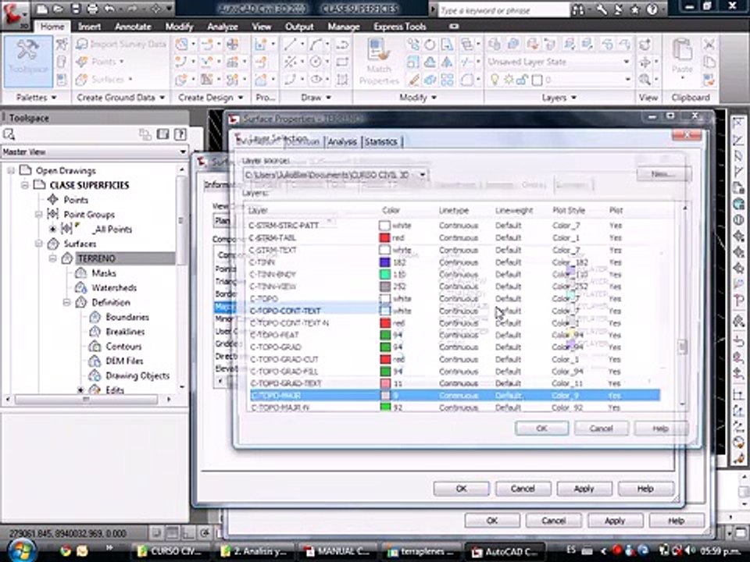
Task: Switch to Analysis tab in Surface Properties
Action: coord(342,142)
